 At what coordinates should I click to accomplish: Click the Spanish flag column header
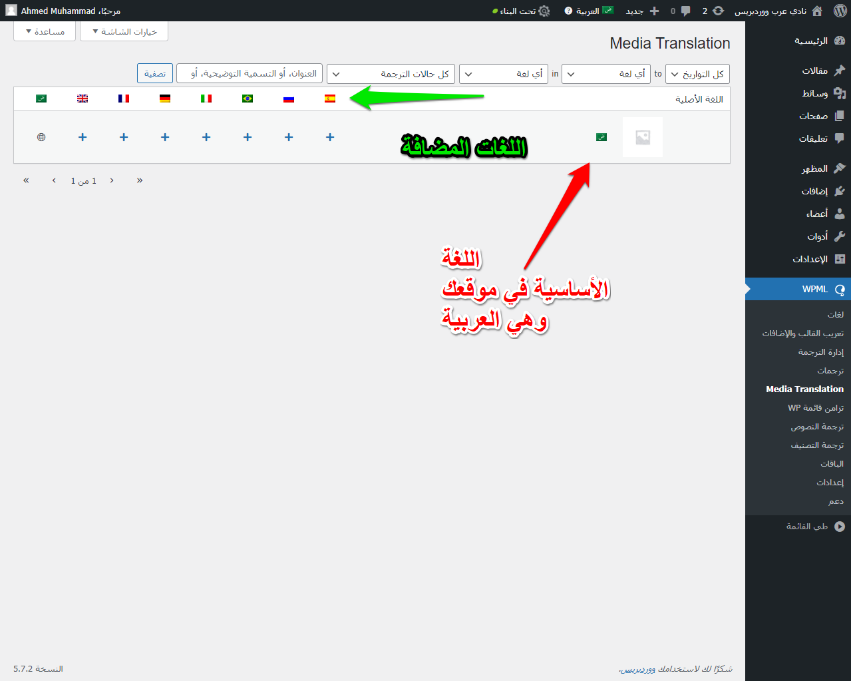tap(330, 99)
